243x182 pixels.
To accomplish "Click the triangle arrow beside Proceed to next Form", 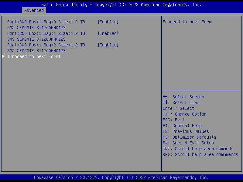I will coord(4,56).
